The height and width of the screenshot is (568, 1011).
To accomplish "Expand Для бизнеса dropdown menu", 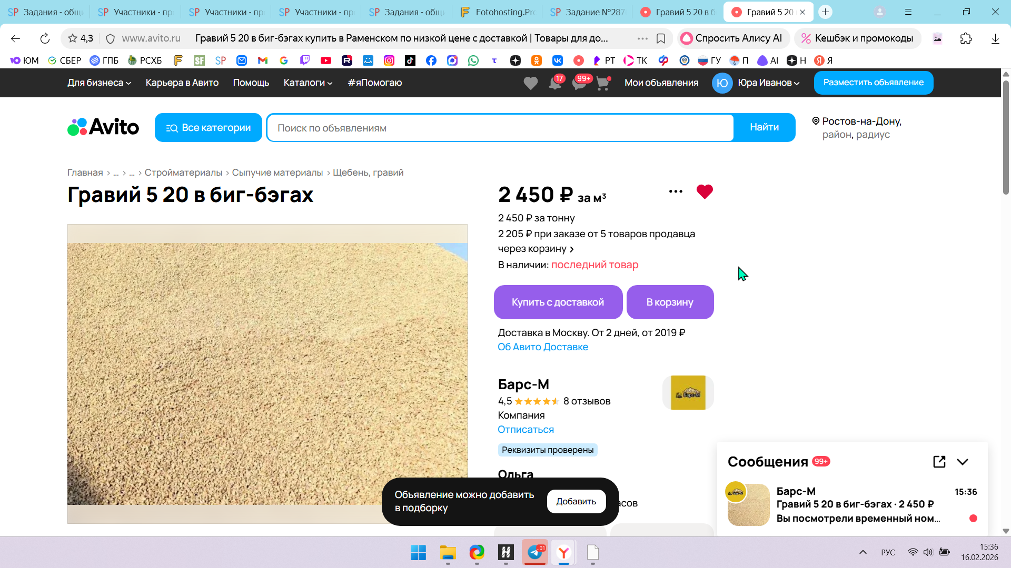I will point(99,83).
